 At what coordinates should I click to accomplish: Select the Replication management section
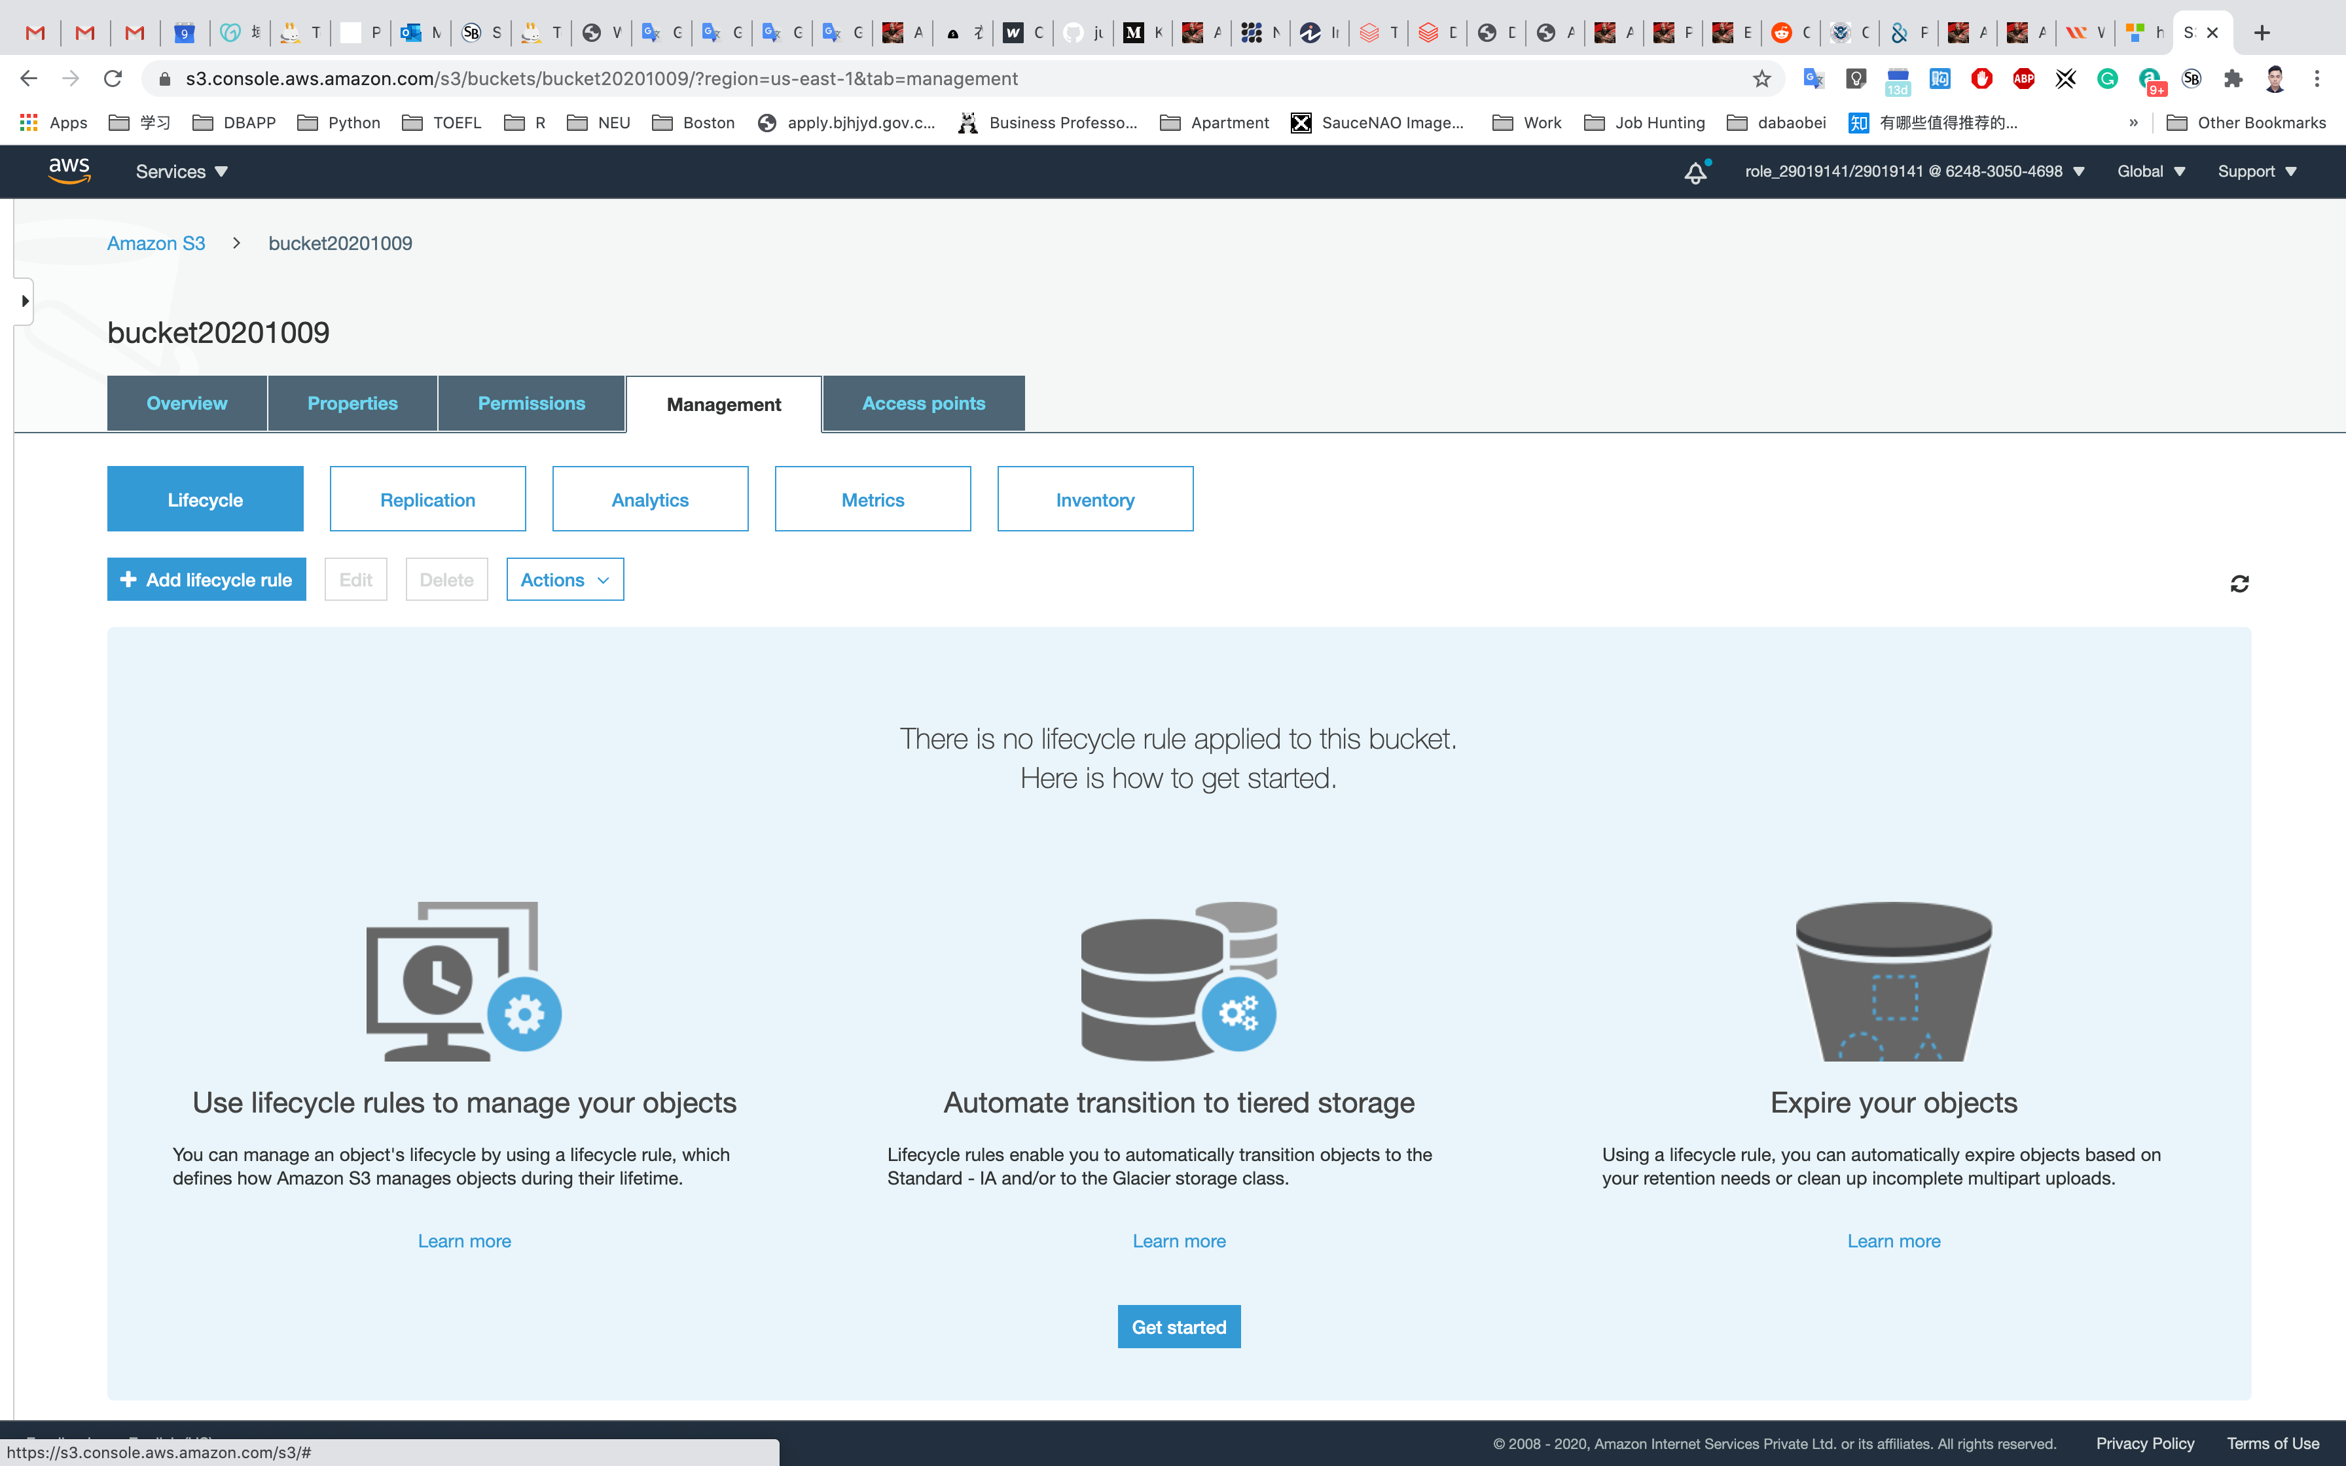(x=427, y=499)
